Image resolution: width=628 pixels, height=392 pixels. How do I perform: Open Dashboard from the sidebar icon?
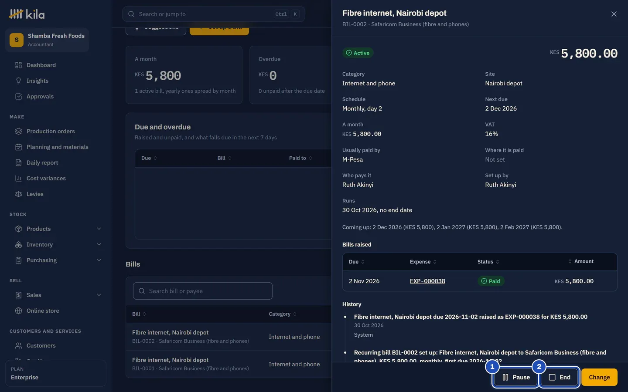tap(18, 65)
